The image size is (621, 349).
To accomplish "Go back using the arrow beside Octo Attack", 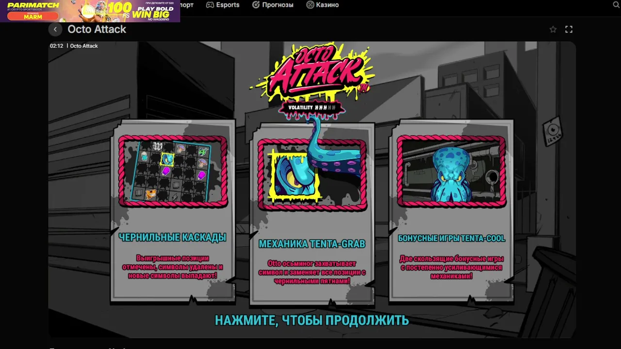I will click(x=55, y=30).
